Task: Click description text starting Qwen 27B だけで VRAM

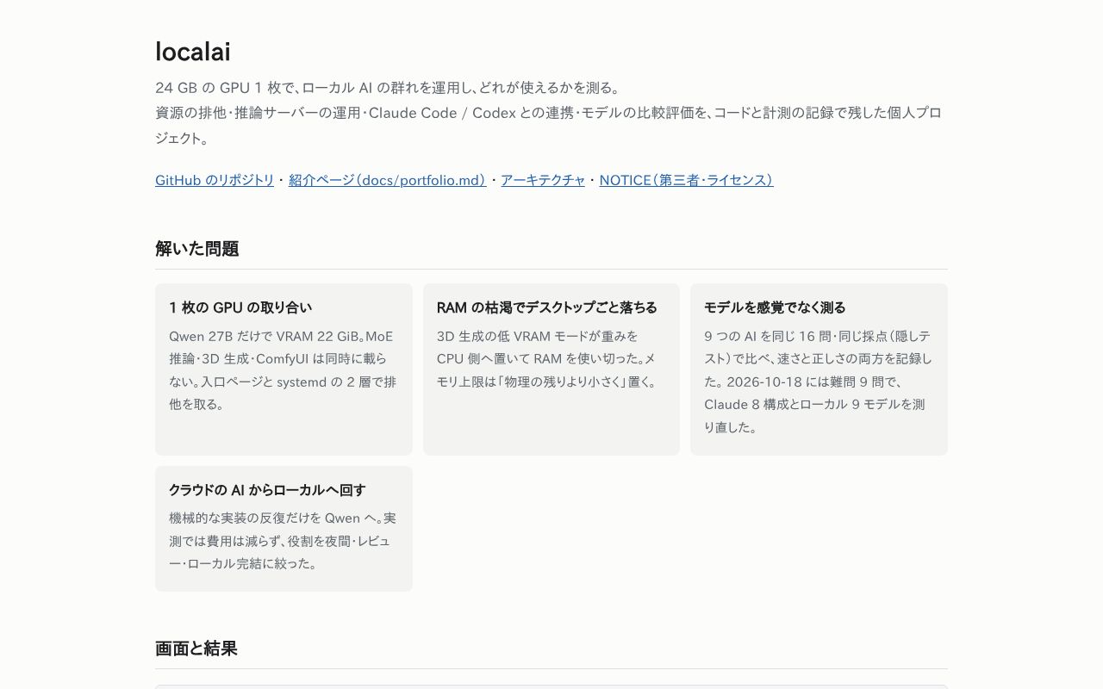Action: 284,370
